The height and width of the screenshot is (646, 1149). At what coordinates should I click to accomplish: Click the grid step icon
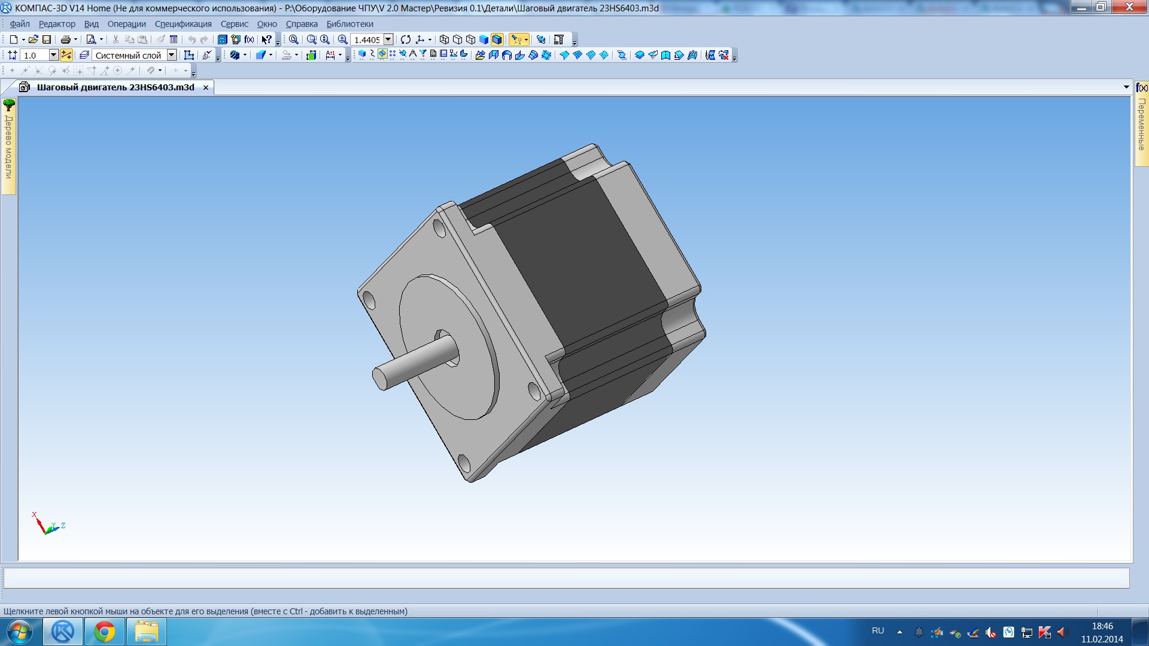(x=12, y=55)
